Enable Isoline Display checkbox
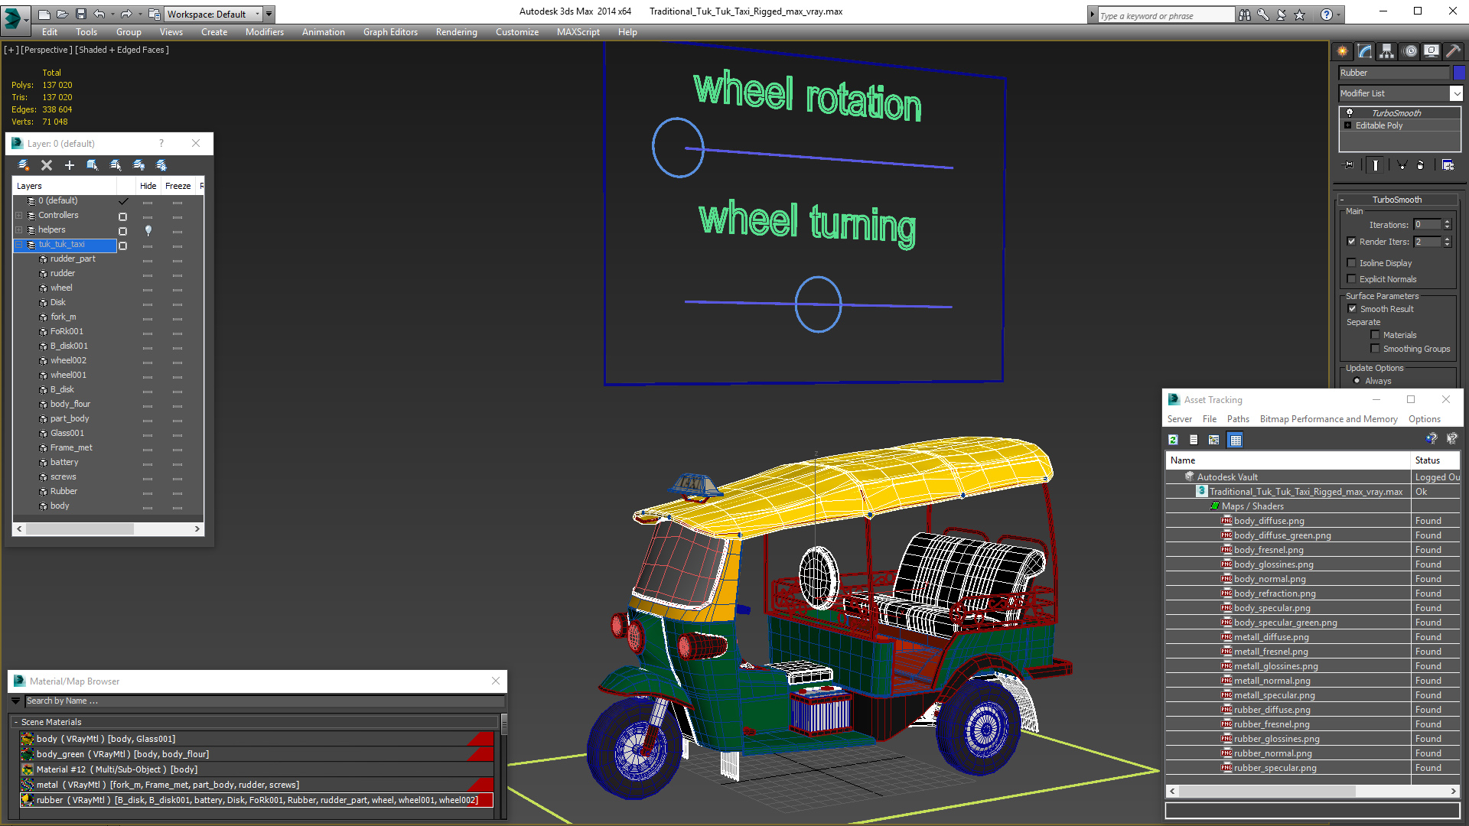 coord(1351,262)
